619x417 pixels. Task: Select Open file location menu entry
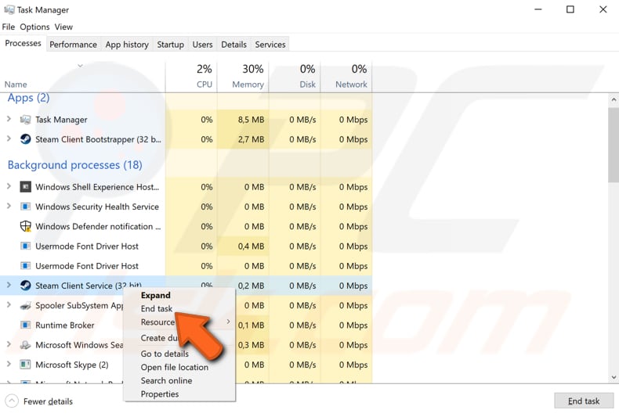174,367
